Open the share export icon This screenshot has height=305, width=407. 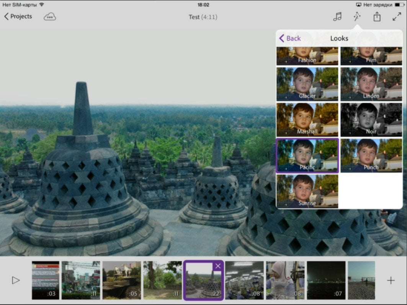377,16
